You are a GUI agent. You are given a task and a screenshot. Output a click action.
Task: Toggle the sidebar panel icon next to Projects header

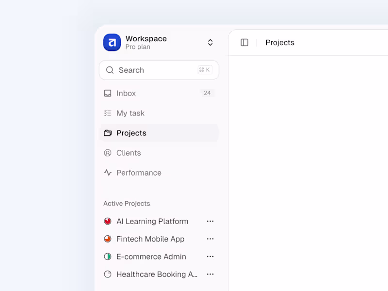point(243,42)
